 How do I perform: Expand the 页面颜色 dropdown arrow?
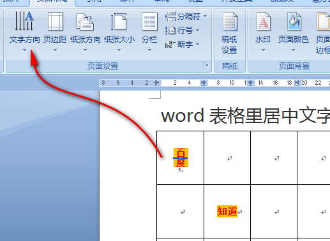tap(293, 50)
